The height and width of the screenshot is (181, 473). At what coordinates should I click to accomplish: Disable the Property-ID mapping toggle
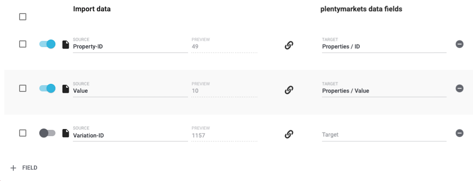(x=47, y=44)
